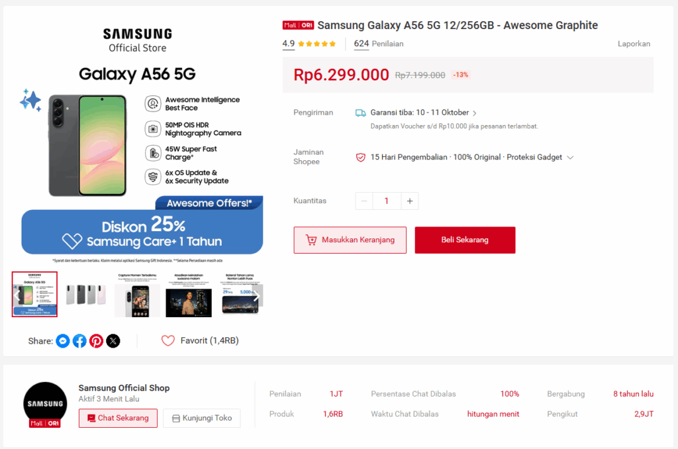Viewport: 678px width, 449px height.
Task: Share product on Facebook
Action: pos(79,341)
